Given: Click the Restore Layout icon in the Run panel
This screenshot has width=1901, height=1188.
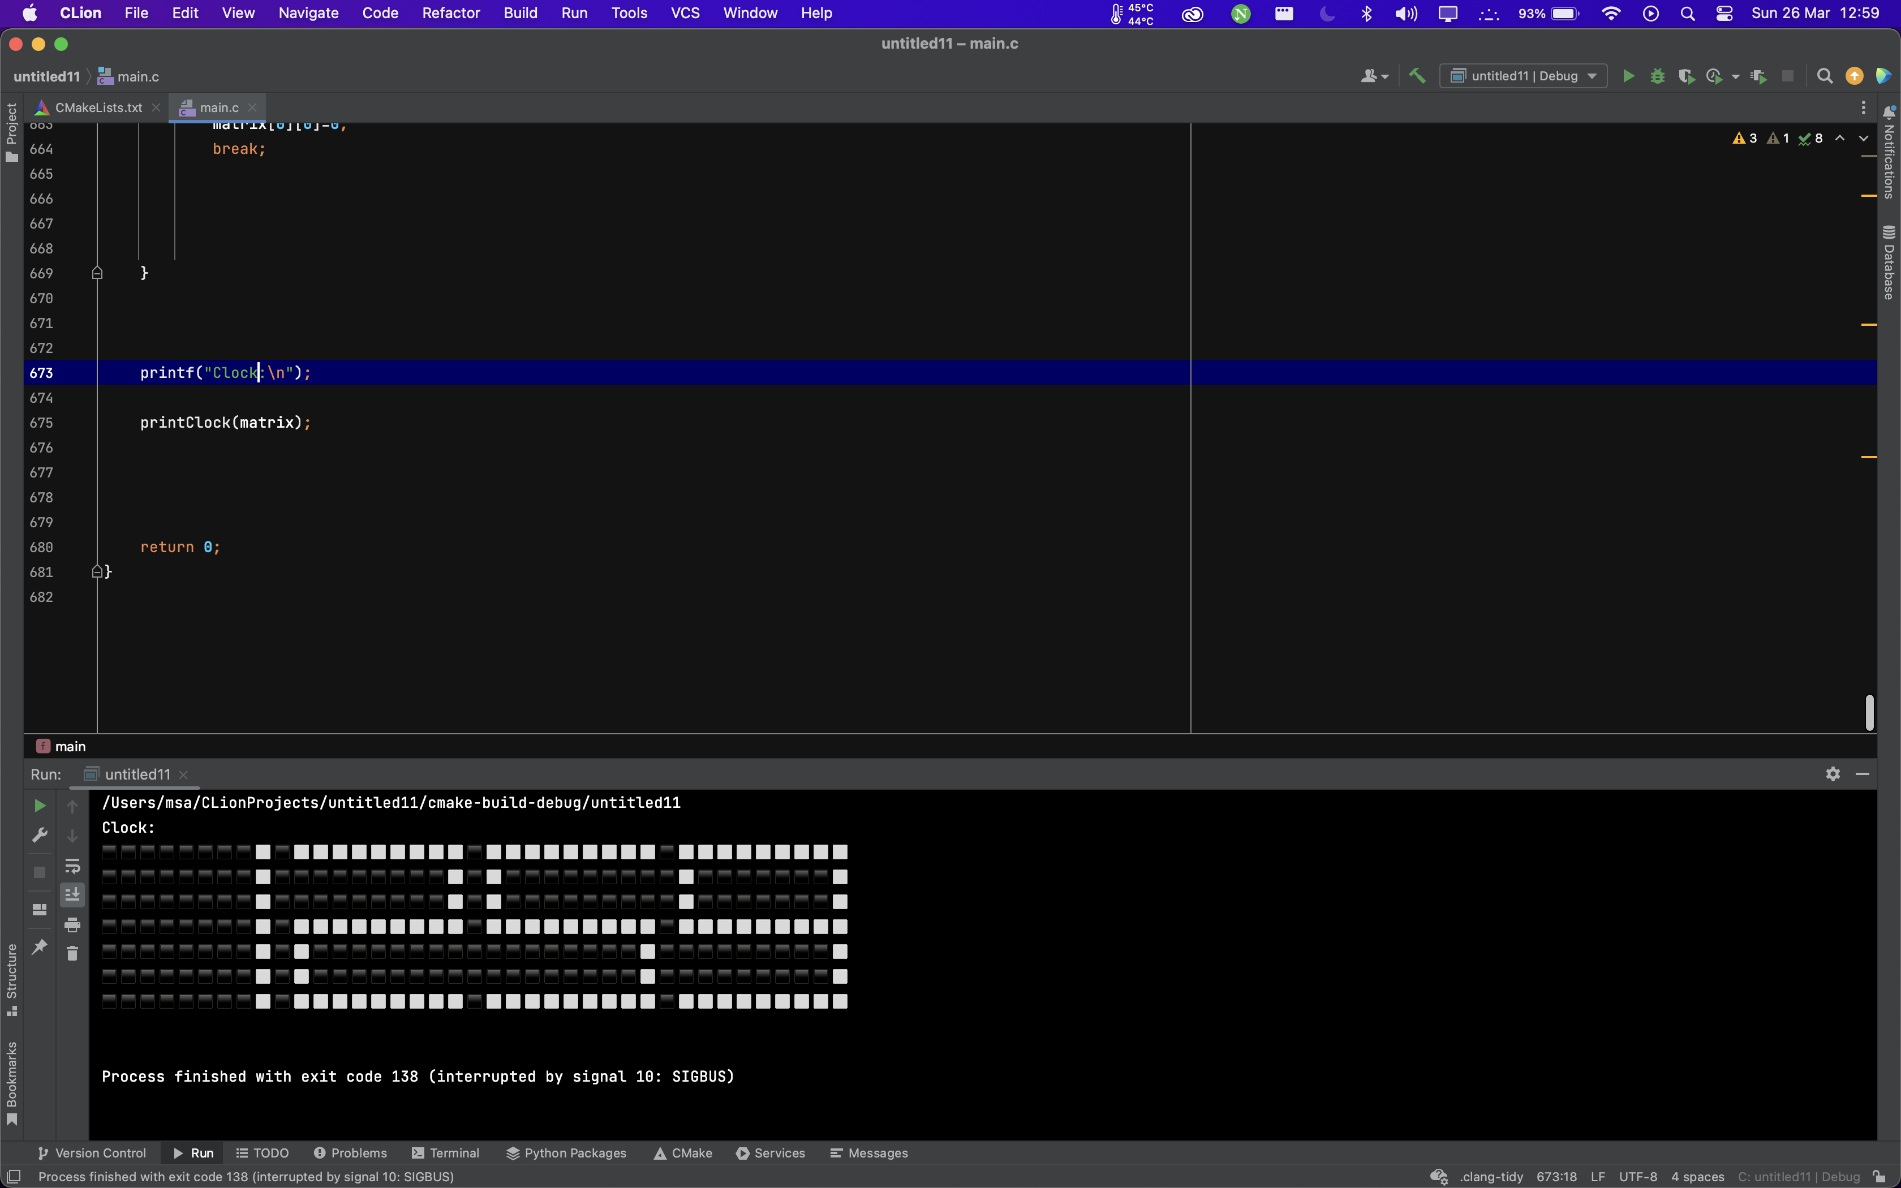Looking at the screenshot, I should pyautogui.click(x=39, y=910).
